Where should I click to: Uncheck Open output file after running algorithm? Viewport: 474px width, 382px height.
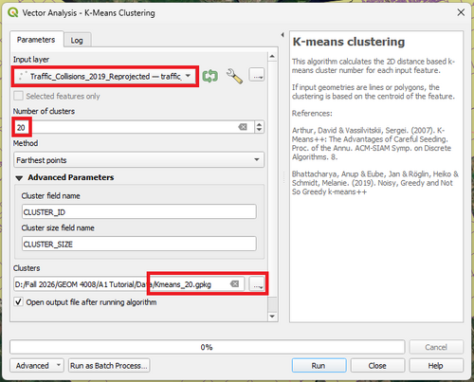pos(18,301)
